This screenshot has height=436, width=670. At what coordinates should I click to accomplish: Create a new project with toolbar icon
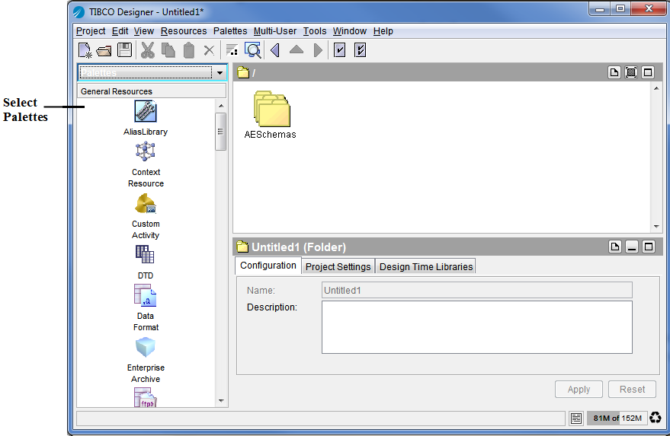(85, 50)
